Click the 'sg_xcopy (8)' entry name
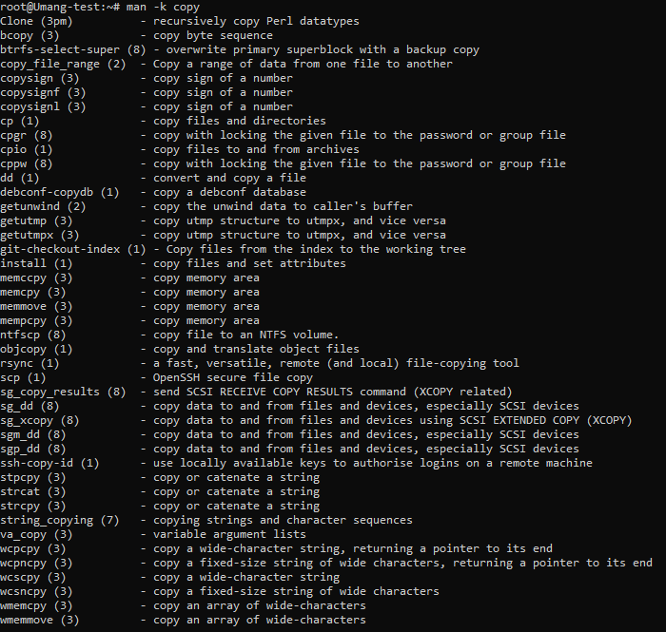This screenshot has height=632, width=666. point(41,420)
